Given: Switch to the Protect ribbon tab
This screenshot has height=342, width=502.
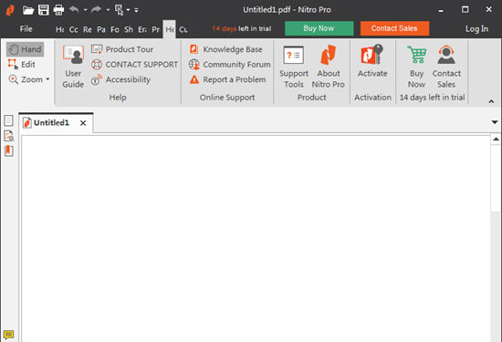Looking at the screenshot, I should 155,30.
